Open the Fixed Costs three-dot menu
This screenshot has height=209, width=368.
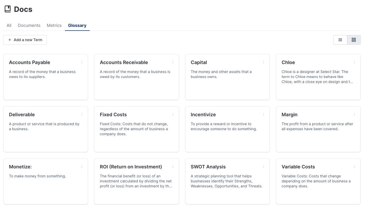(x=173, y=115)
